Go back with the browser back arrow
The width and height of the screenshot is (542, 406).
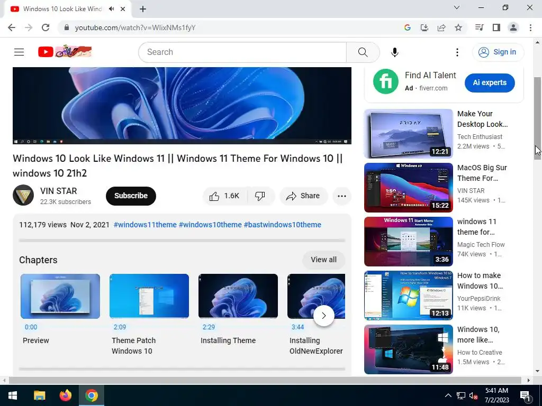click(x=12, y=27)
